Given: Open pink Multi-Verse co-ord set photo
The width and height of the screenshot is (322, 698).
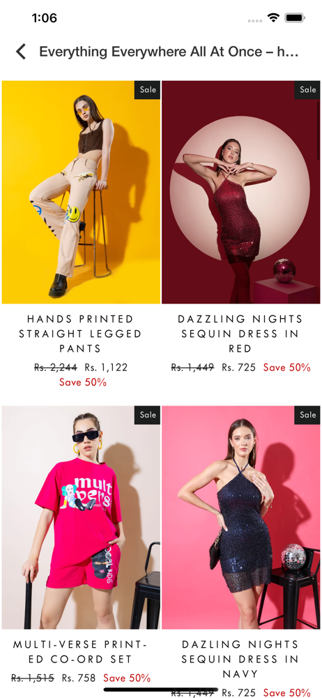Looking at the screenshot, I should (x=81, y=517).
